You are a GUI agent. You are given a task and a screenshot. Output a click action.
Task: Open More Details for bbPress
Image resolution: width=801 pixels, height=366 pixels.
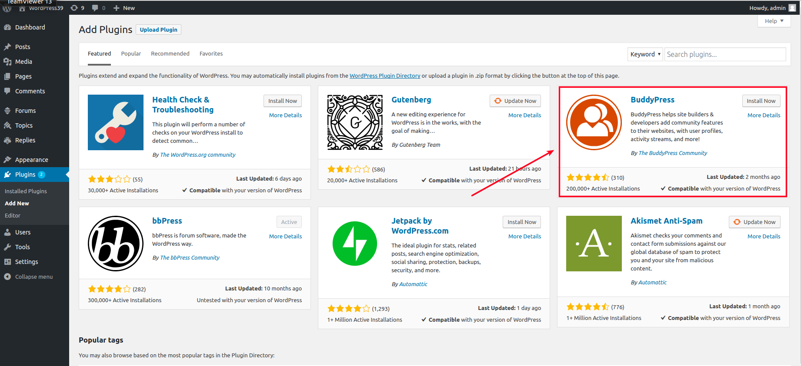coord(285,236)
